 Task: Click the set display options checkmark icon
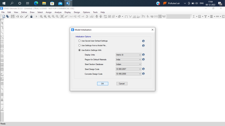(109, 17)
